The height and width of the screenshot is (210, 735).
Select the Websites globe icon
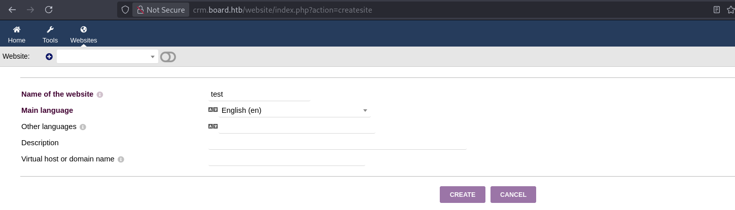[84, 29]
